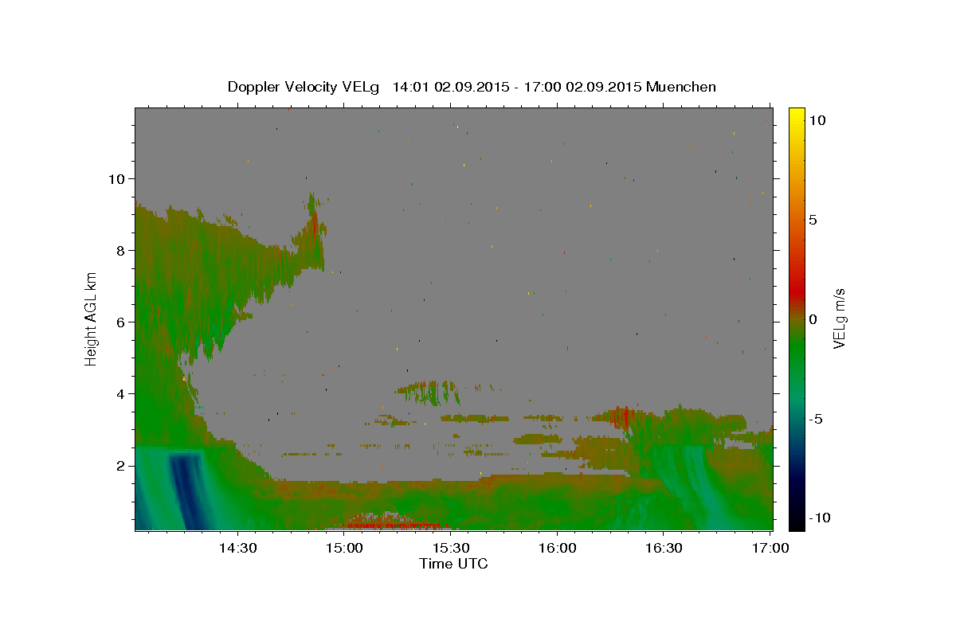Click the colorbar tick label 5
The width and height of the screenshot is (956, 637).
click(x=813, y=220)
